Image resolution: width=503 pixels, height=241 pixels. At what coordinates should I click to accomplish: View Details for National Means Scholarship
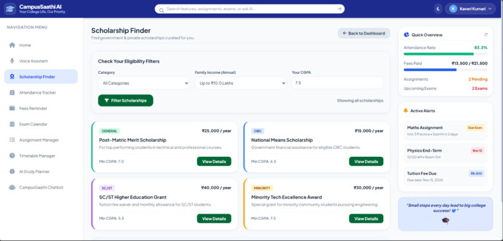coord(366,162)
